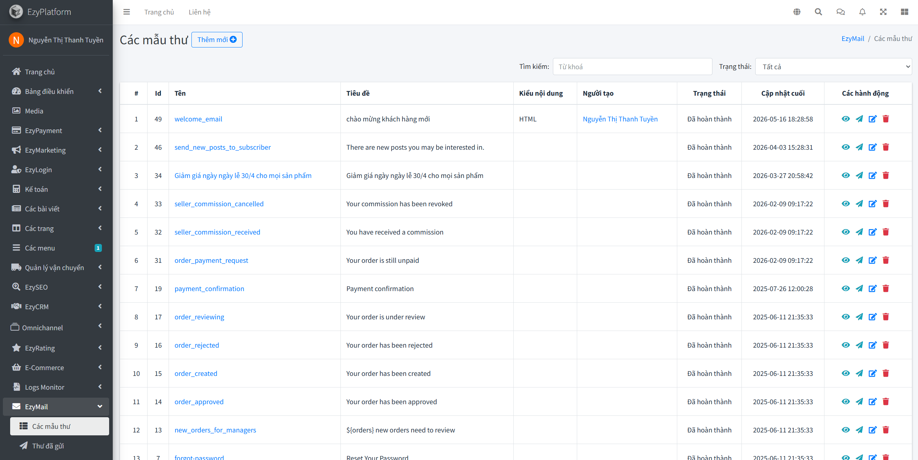The width and height of the screenshot is (918, 460).
Task: Send the welcome_email template
Action: point(859,119)
